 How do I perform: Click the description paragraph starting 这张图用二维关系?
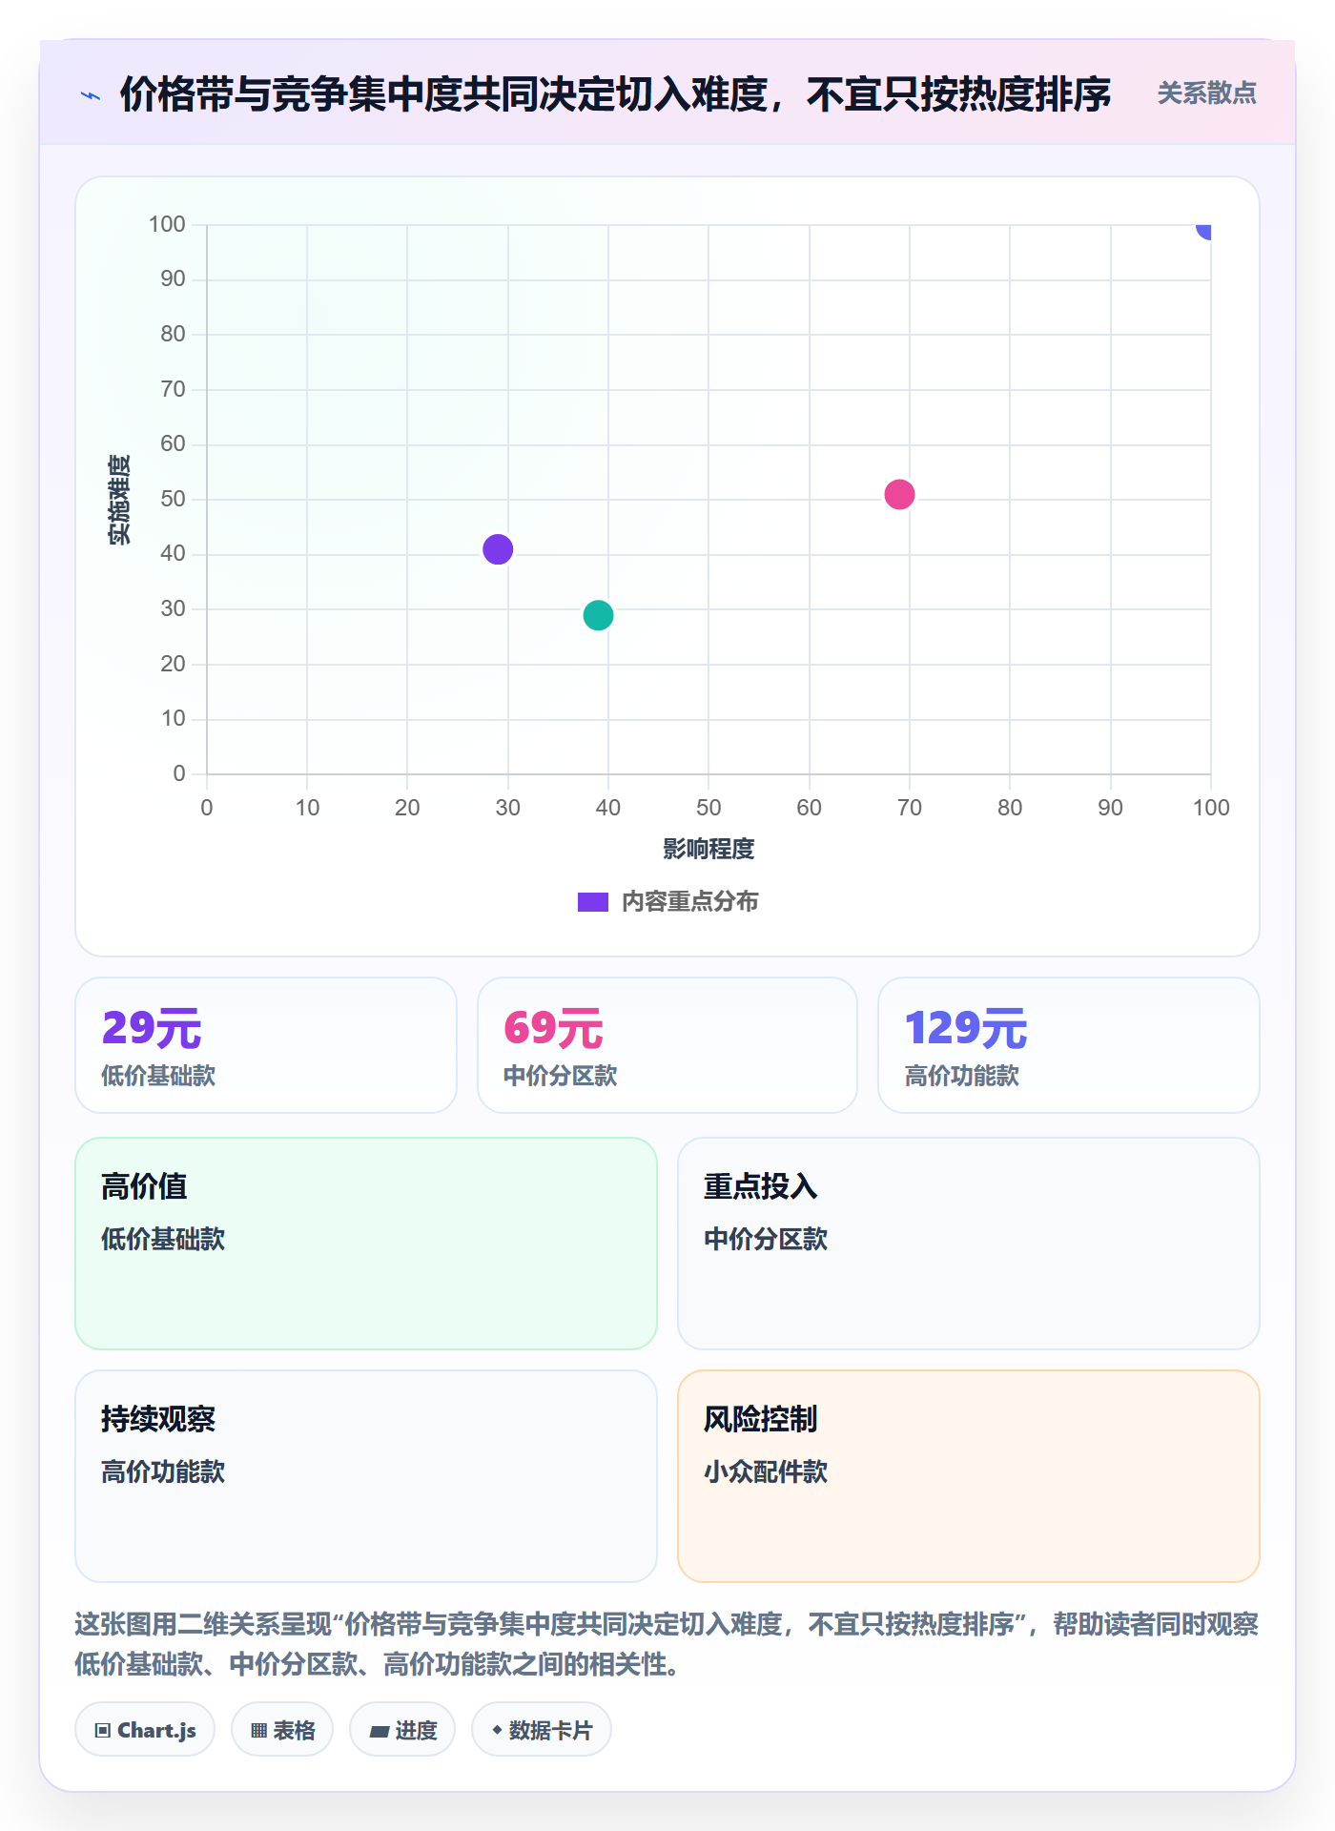[x=667, y=1644]
